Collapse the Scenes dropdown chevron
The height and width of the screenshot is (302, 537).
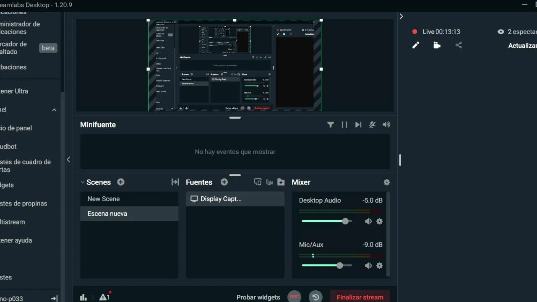[x=82, y=182]
